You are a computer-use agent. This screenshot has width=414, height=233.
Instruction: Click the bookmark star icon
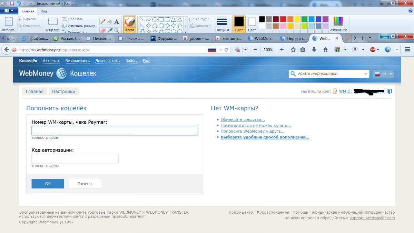pyautogui.click(x=293, y=50)
